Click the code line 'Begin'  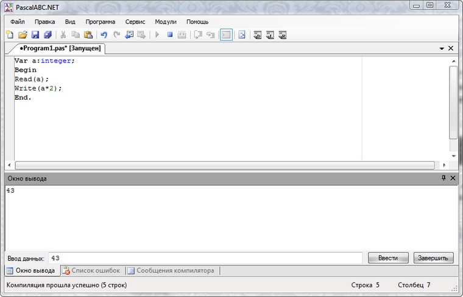pos(26,70)
